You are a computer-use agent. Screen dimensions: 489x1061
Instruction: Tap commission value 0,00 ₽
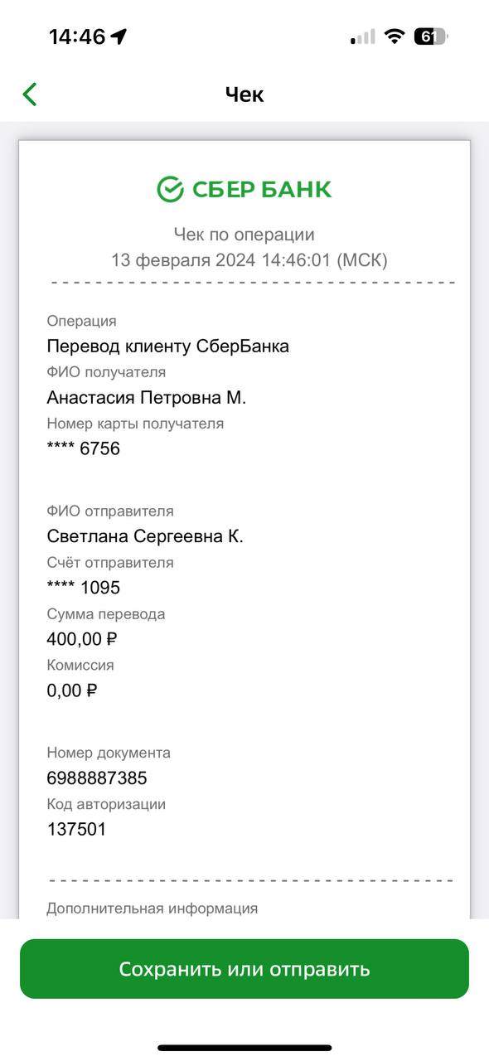(72, 690)
